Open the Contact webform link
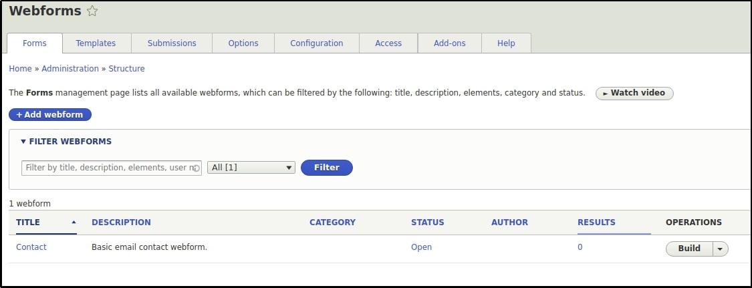Image resolution: width=752 pixels, height=288 pixels. [x=31, y=247]
